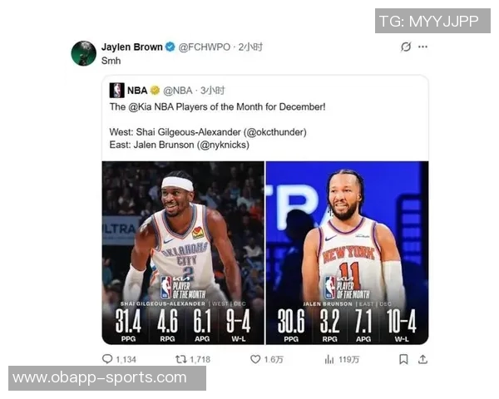Open the Jaylen Brown display name link

[x=132, y=47]
